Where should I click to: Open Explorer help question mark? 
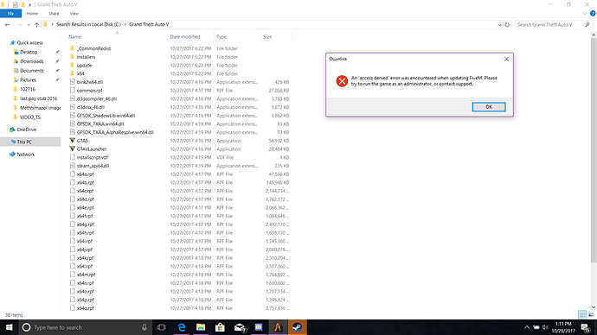pyautogui.click(x=593, y=13)
